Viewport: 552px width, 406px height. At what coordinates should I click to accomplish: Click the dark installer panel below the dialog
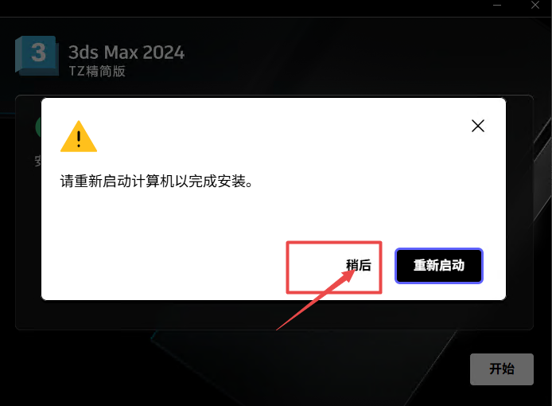[274, 314]
